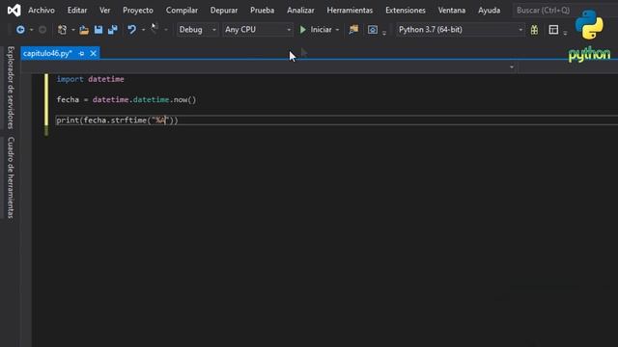Image resolution: width=618 pixels, height=347 pixels.
Task: Start debugging with the Iniciar button
Action: (x=316, y=30)
